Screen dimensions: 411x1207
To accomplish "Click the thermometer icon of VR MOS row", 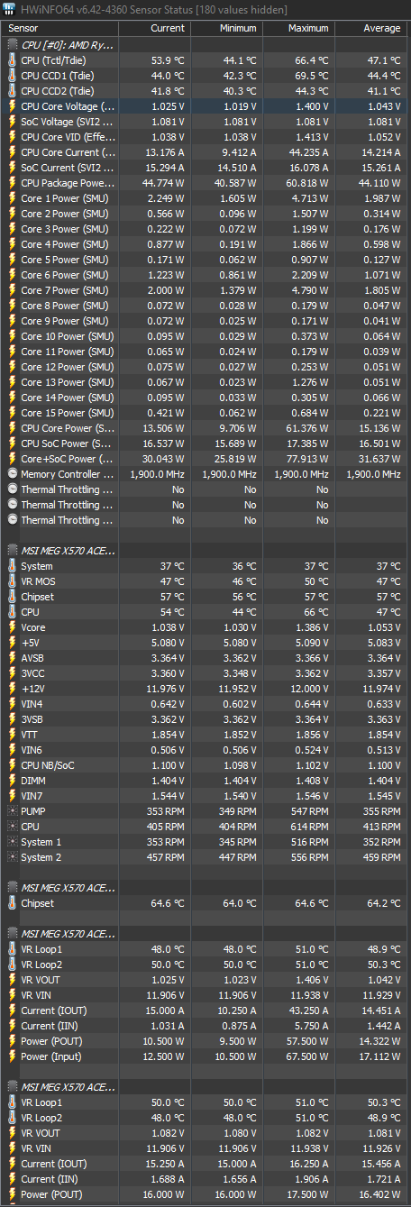I will point(12,581).
